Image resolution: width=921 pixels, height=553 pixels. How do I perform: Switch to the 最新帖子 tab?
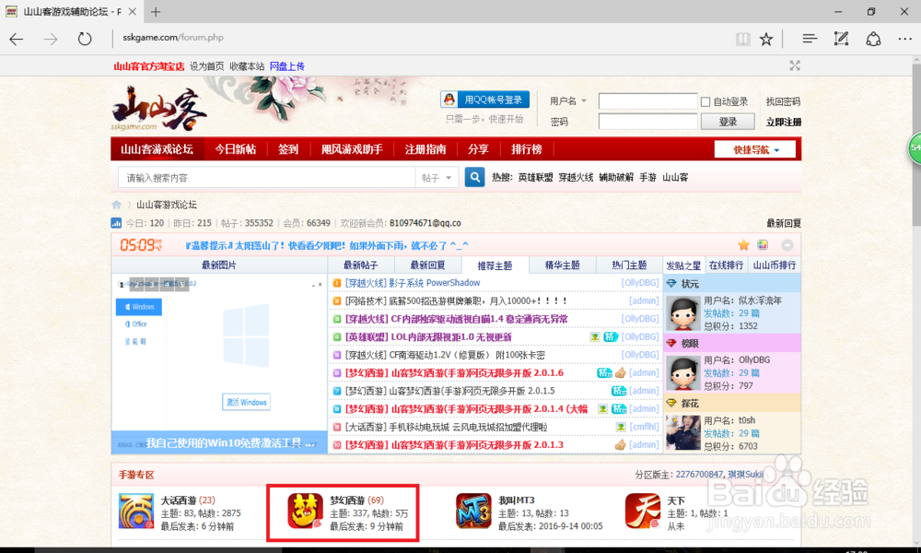coord(361,265)
